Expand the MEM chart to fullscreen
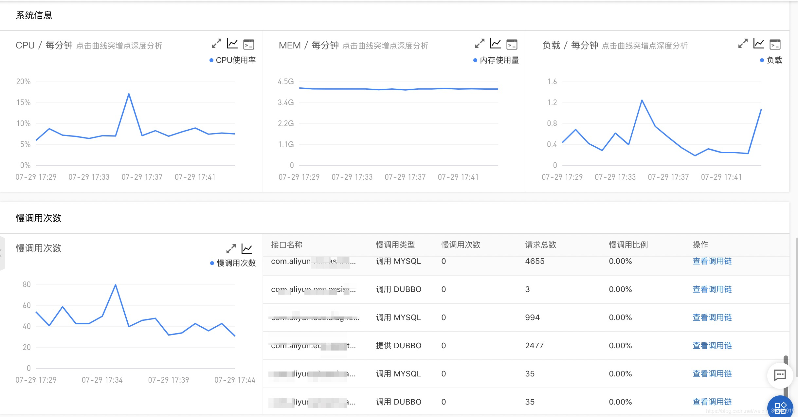 click(480, 44)
